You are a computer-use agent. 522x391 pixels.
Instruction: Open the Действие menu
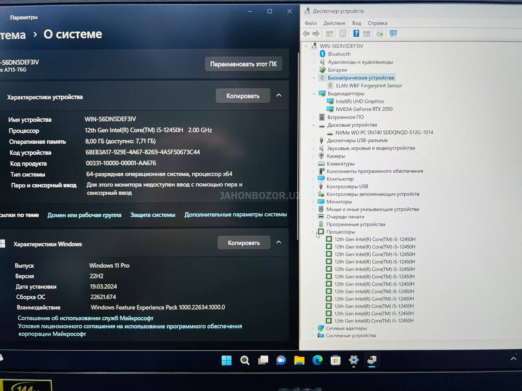coord(334,23)
